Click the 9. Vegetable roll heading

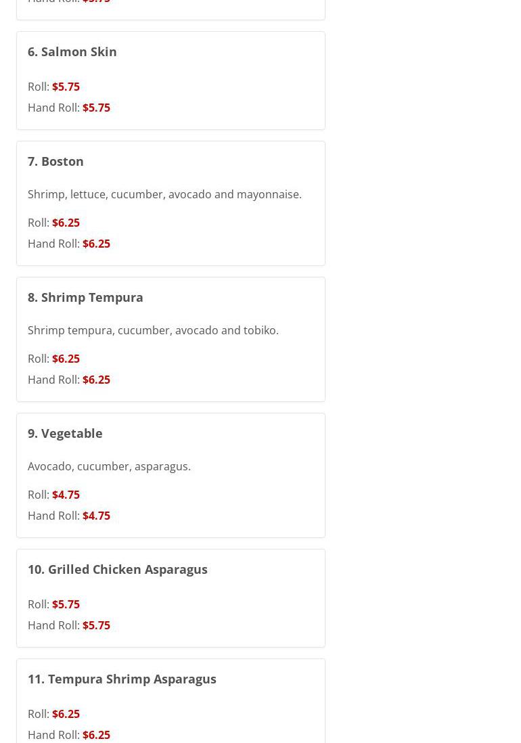tap(65, 433)
